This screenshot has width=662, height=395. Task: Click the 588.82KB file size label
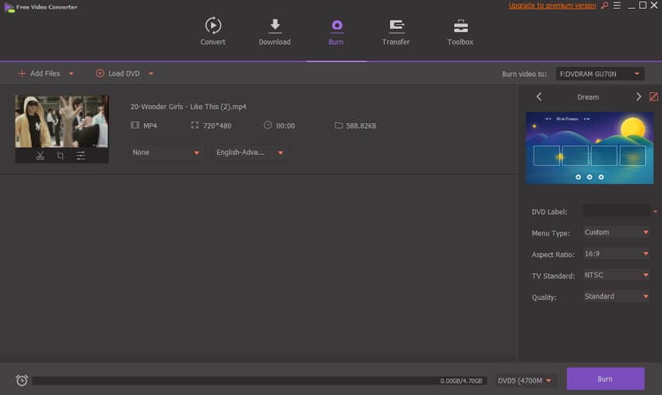[x=361, y=126]
